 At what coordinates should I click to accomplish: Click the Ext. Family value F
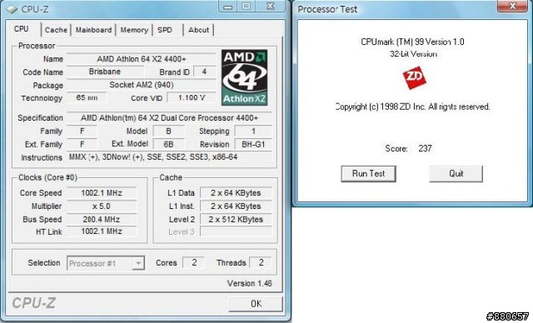click(82, 144)
